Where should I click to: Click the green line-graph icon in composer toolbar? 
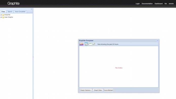pos(90,44)
